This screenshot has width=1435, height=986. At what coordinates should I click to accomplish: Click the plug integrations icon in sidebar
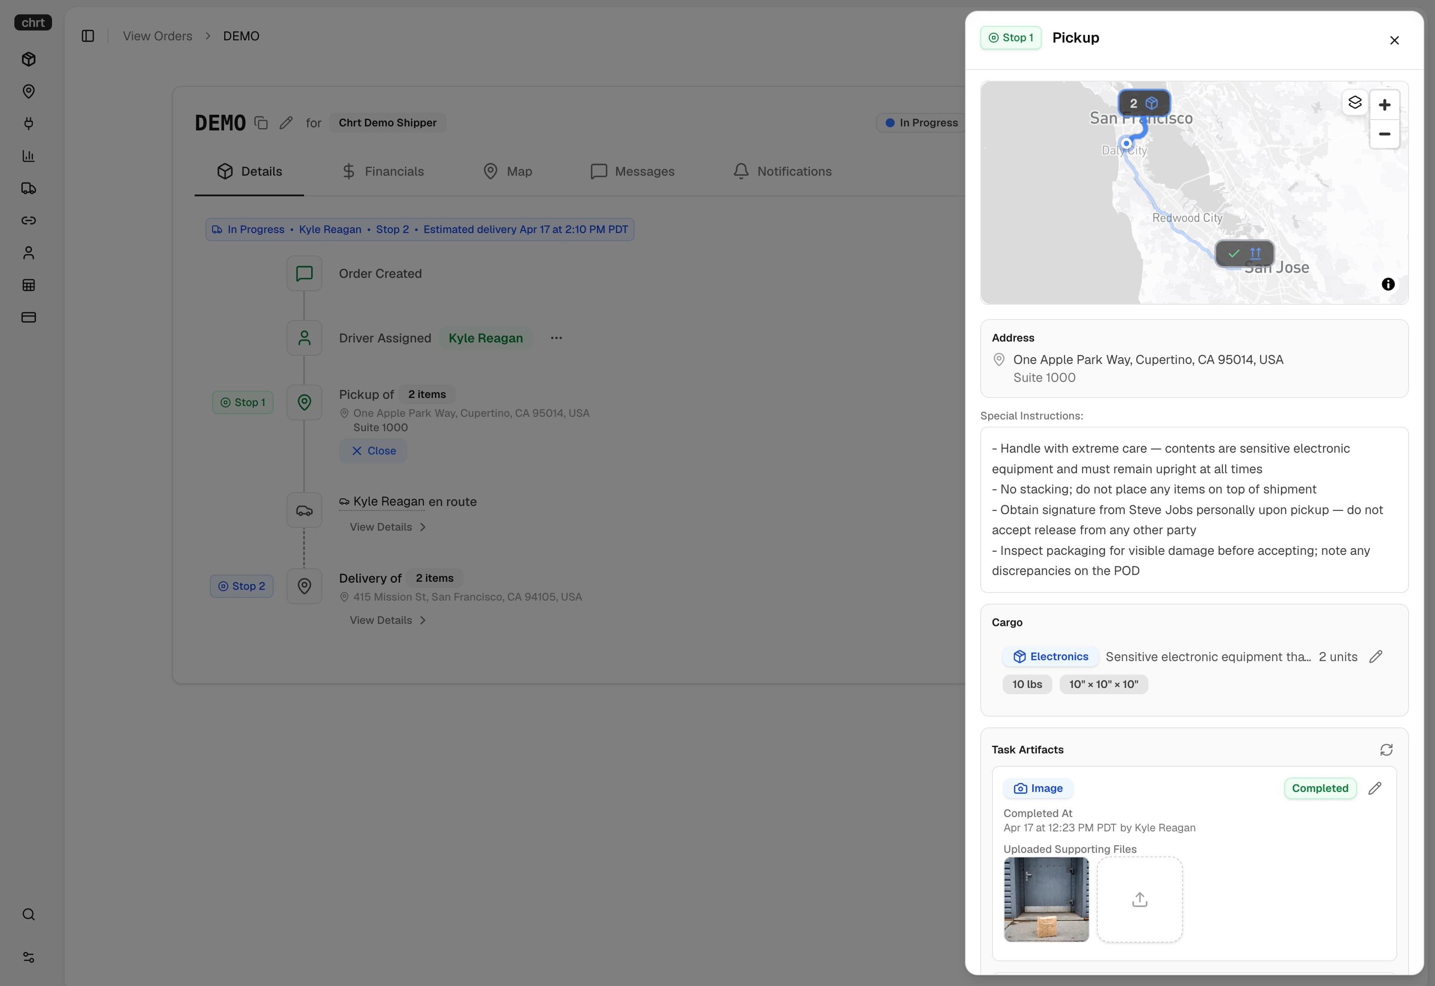(28, 124)
